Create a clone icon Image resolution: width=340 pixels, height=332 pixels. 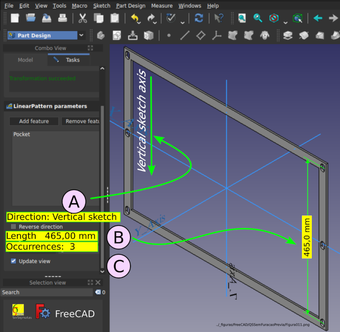pyautogui.click(x=265, y=35)
